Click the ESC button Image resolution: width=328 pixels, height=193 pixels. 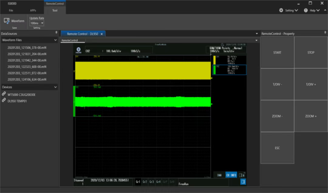pos(277,148)
